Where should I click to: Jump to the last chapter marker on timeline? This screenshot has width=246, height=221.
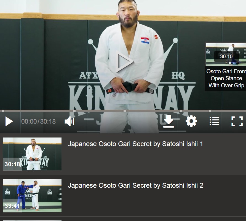[210, 111]
